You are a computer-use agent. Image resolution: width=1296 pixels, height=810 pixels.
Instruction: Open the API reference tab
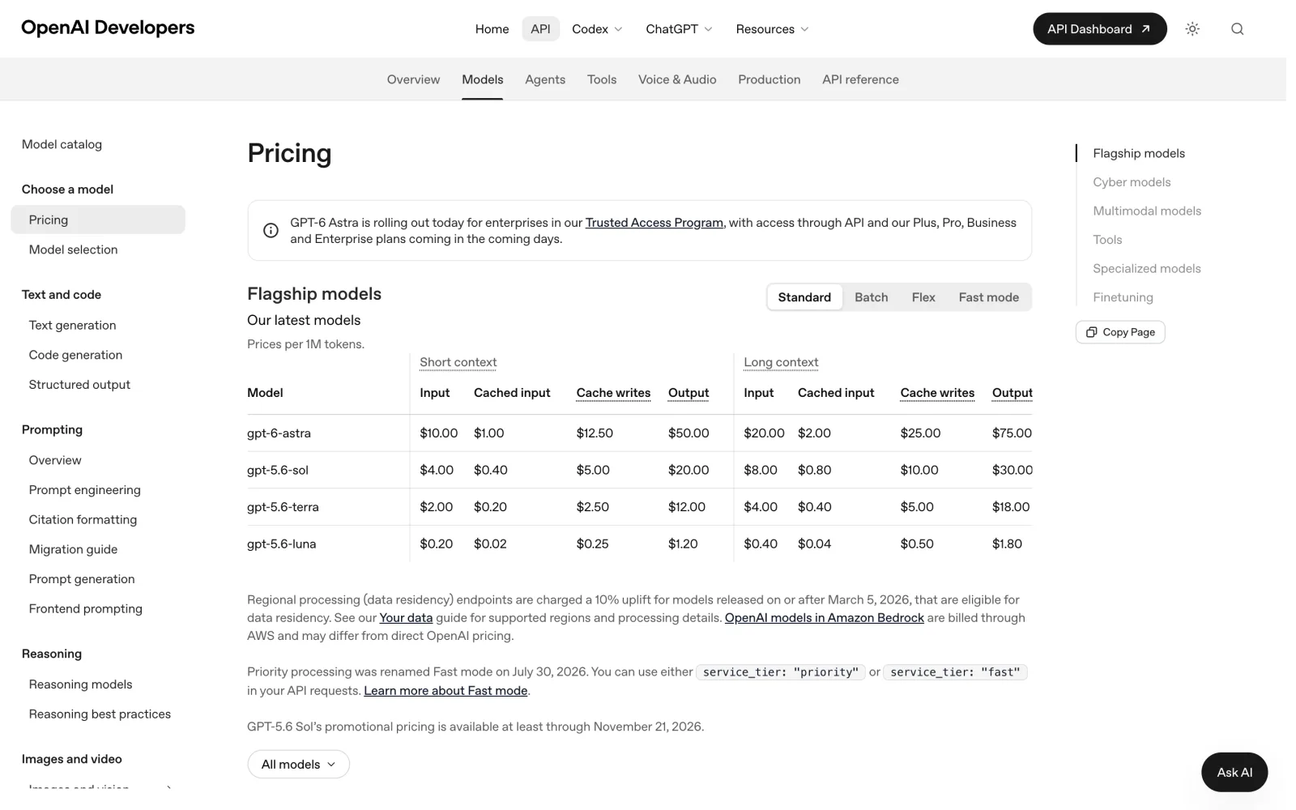[860, 79]
